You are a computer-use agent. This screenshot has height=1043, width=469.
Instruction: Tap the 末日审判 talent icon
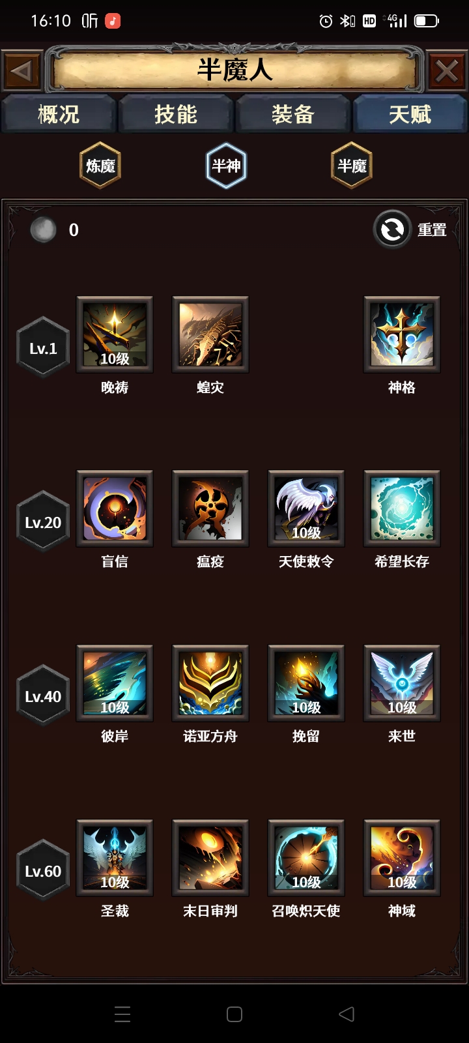(x=210, y=858)
